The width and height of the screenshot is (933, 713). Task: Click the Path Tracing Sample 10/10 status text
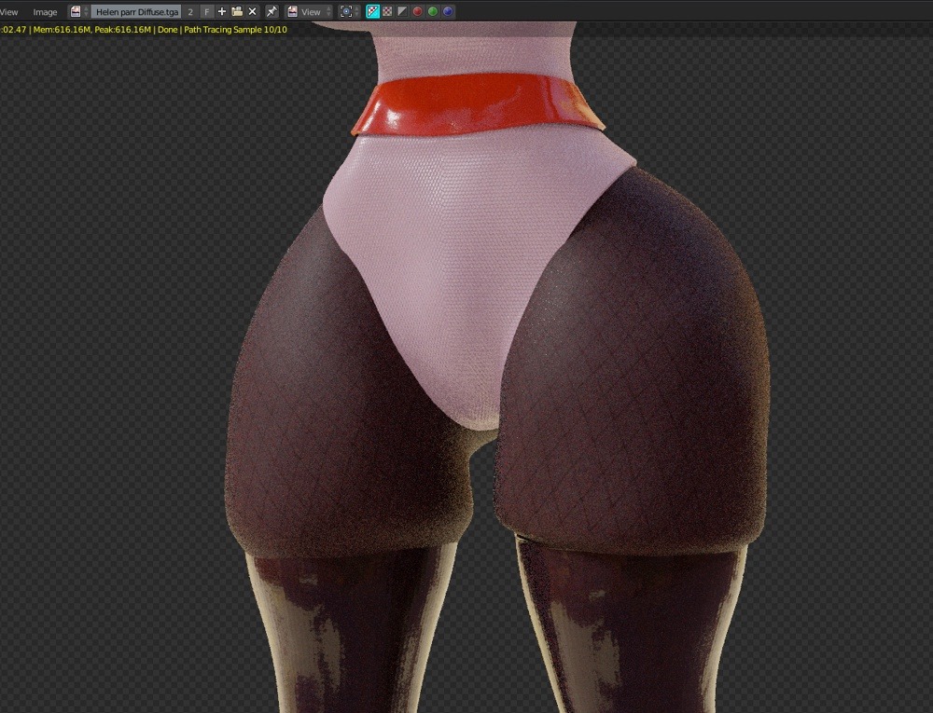(x=236, y=30)
